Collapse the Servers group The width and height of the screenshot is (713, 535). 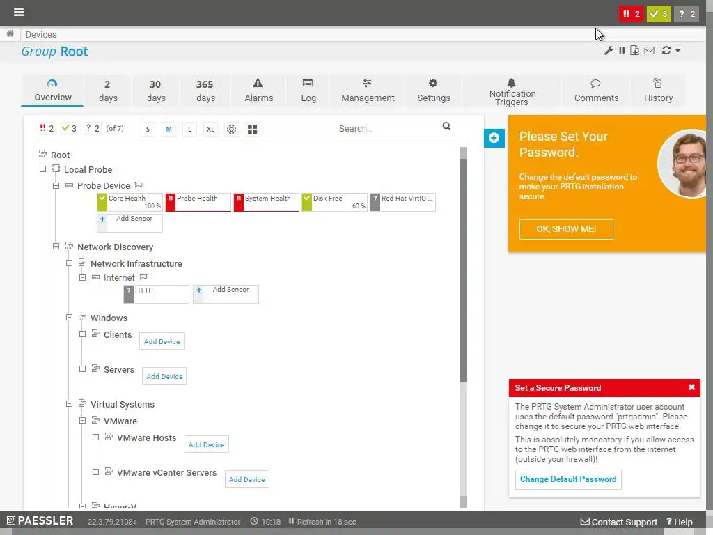[x=82, y=369]
